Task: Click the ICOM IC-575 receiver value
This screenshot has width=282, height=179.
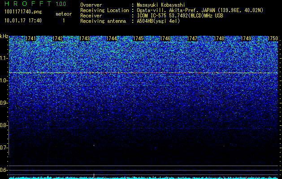Action: [x=180, y=16]
